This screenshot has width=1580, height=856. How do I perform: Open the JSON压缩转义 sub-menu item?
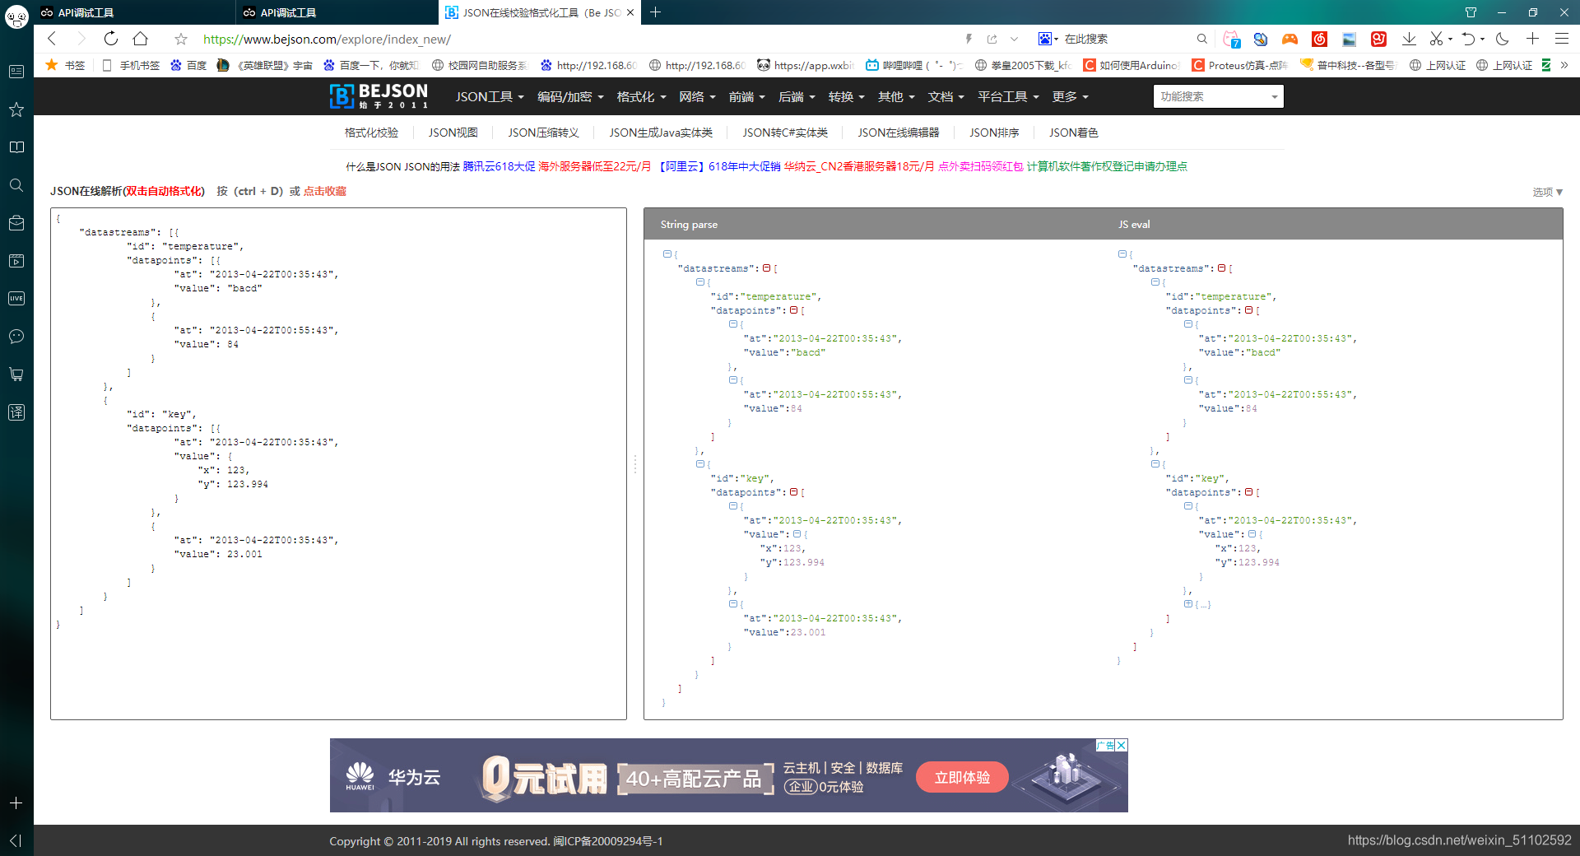click(x=543, y=133)
